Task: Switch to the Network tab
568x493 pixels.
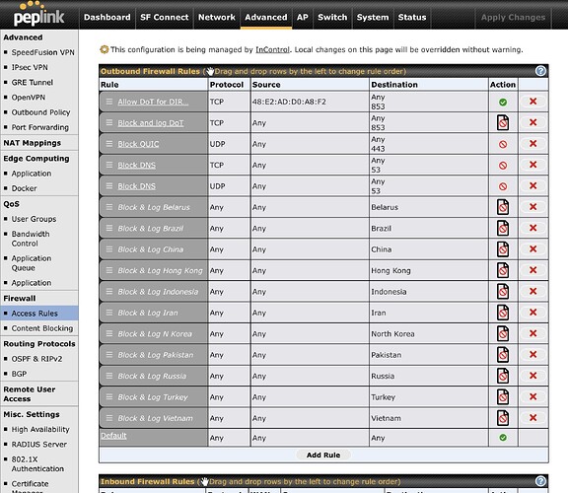Action: (217, 17)
